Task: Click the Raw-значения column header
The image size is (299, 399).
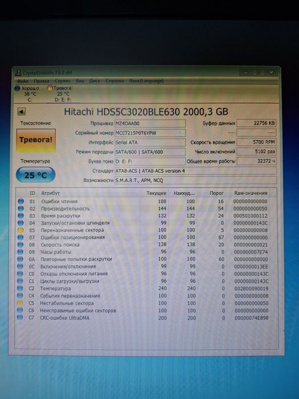Action: pyautogui.click(x=251, y=193)
